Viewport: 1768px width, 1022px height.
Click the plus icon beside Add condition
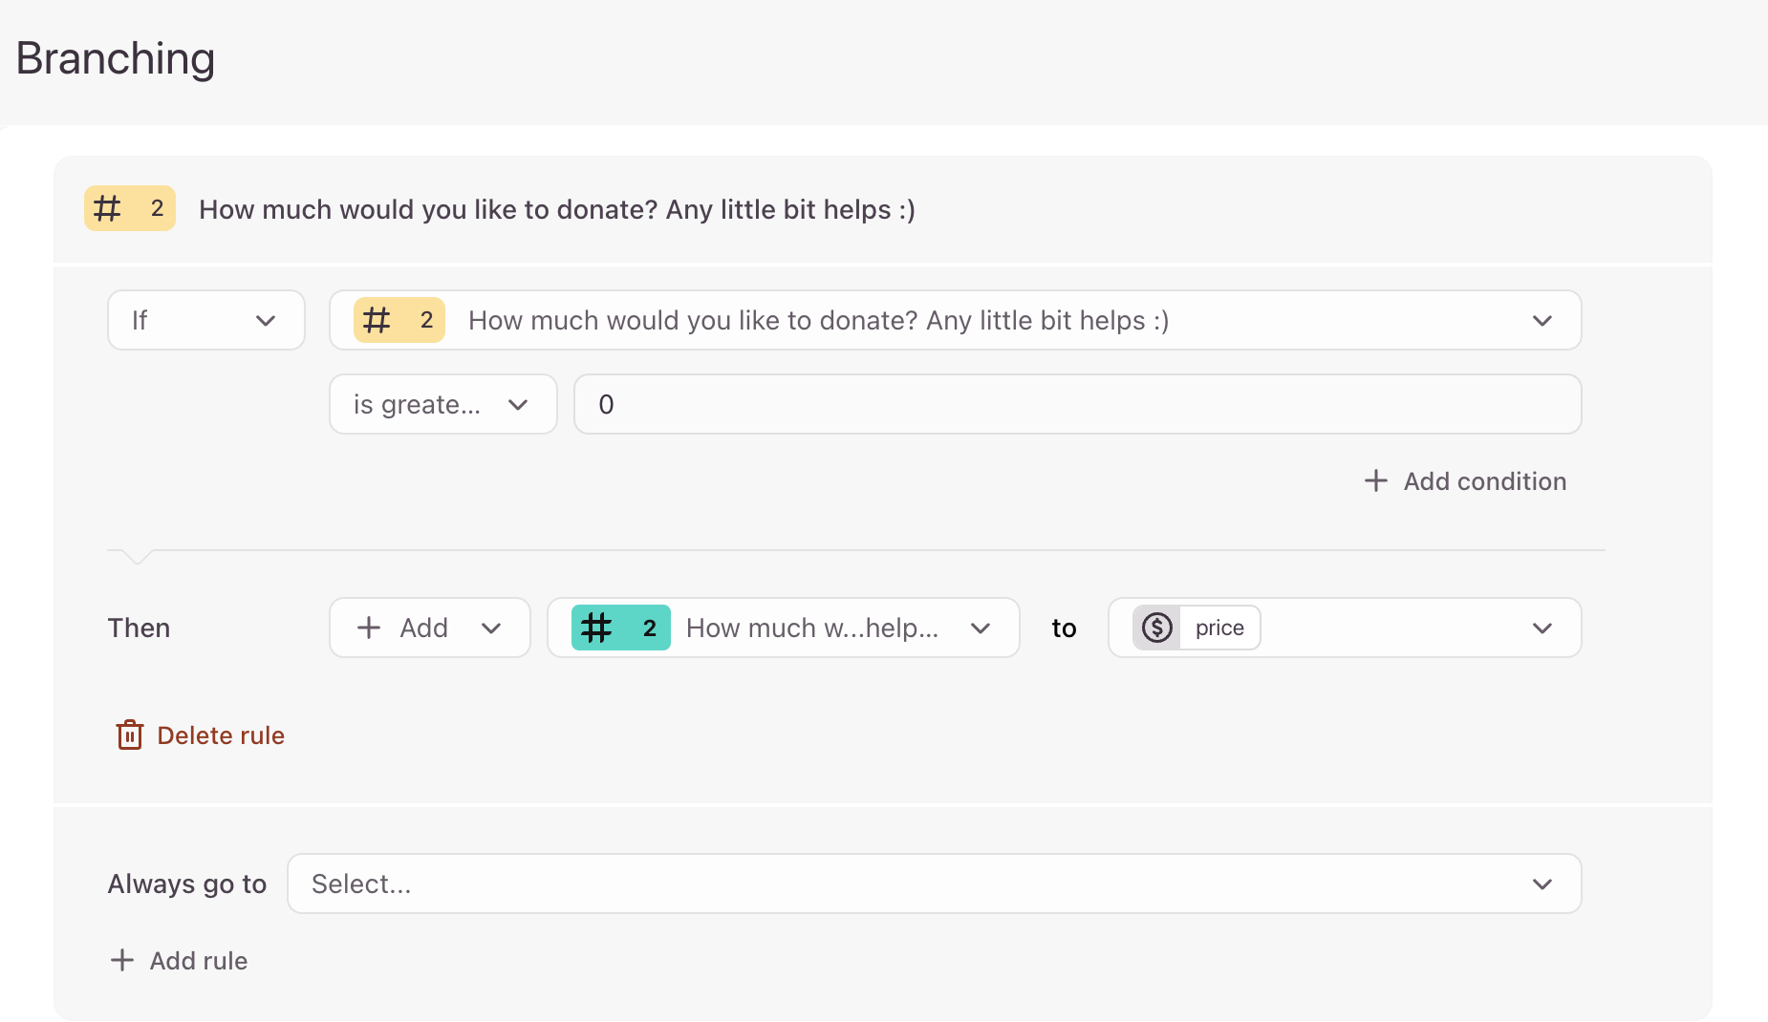[x=1375, y=480]
